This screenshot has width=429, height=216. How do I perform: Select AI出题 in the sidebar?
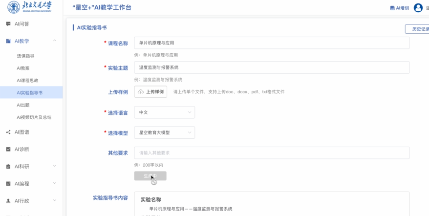click(x=23, y=105)
